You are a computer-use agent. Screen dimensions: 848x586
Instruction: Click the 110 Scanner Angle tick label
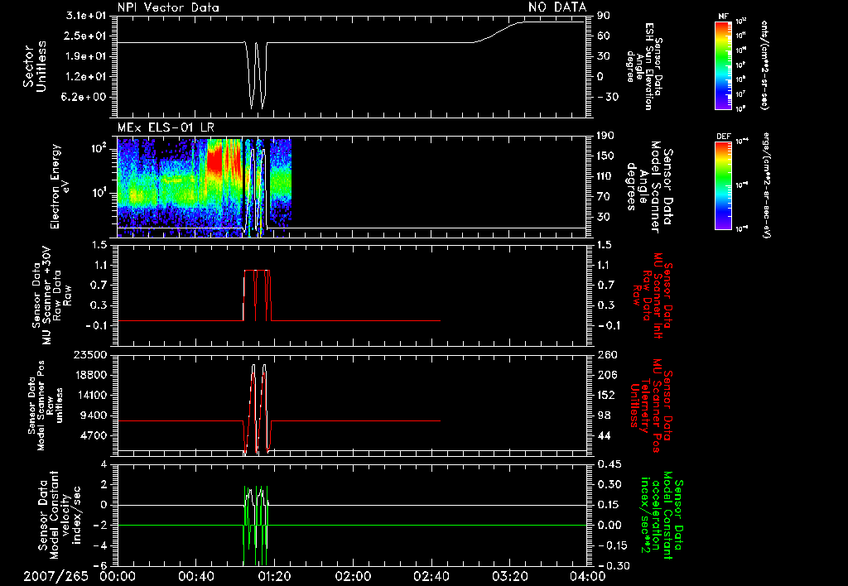(605, 176)
